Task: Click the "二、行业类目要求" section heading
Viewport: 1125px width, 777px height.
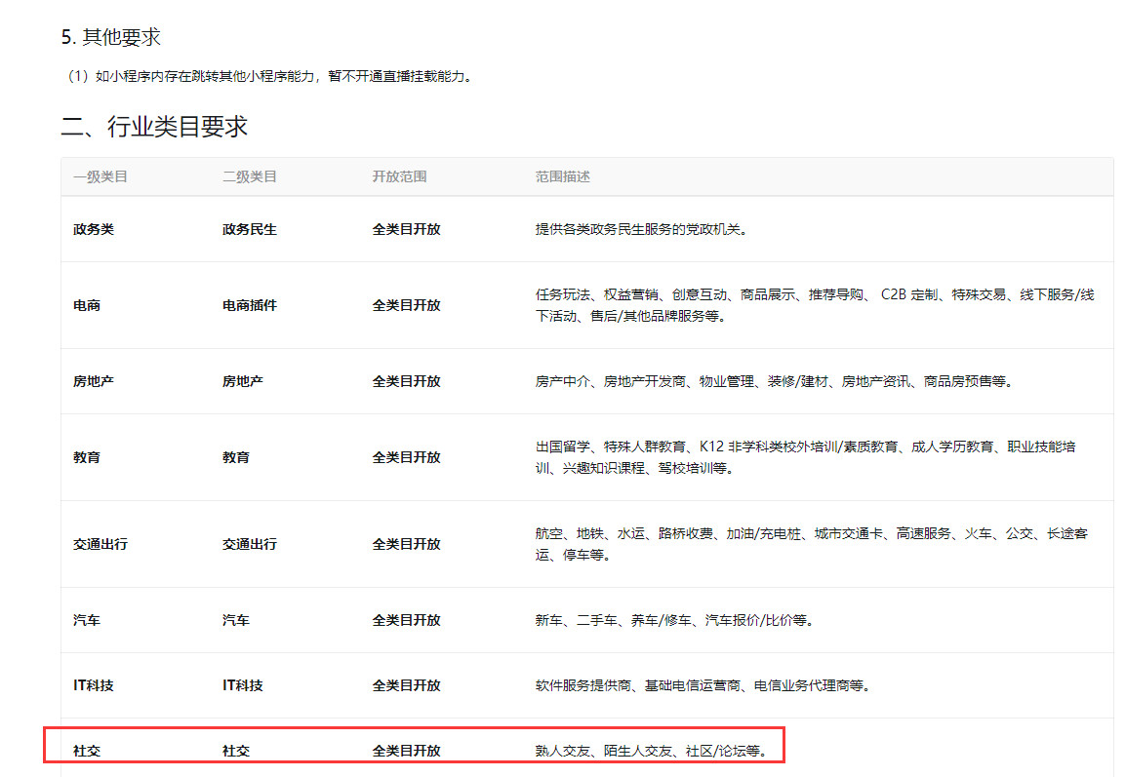Action: pyautogui.click(x=154, y=127)
